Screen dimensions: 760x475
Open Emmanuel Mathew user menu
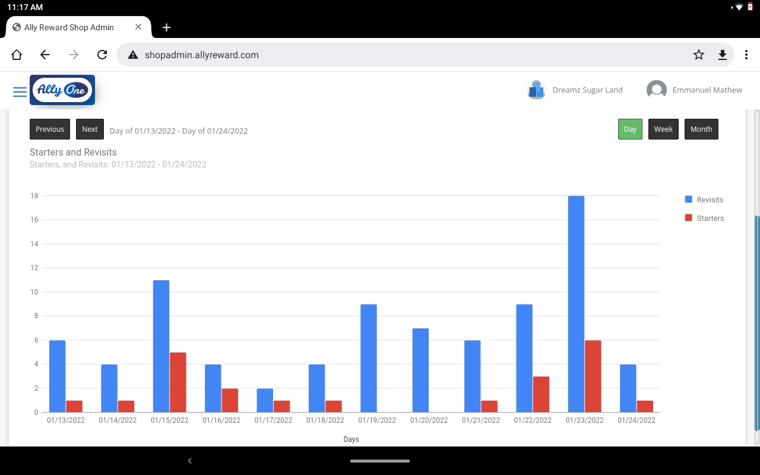[x=694, y=90]
